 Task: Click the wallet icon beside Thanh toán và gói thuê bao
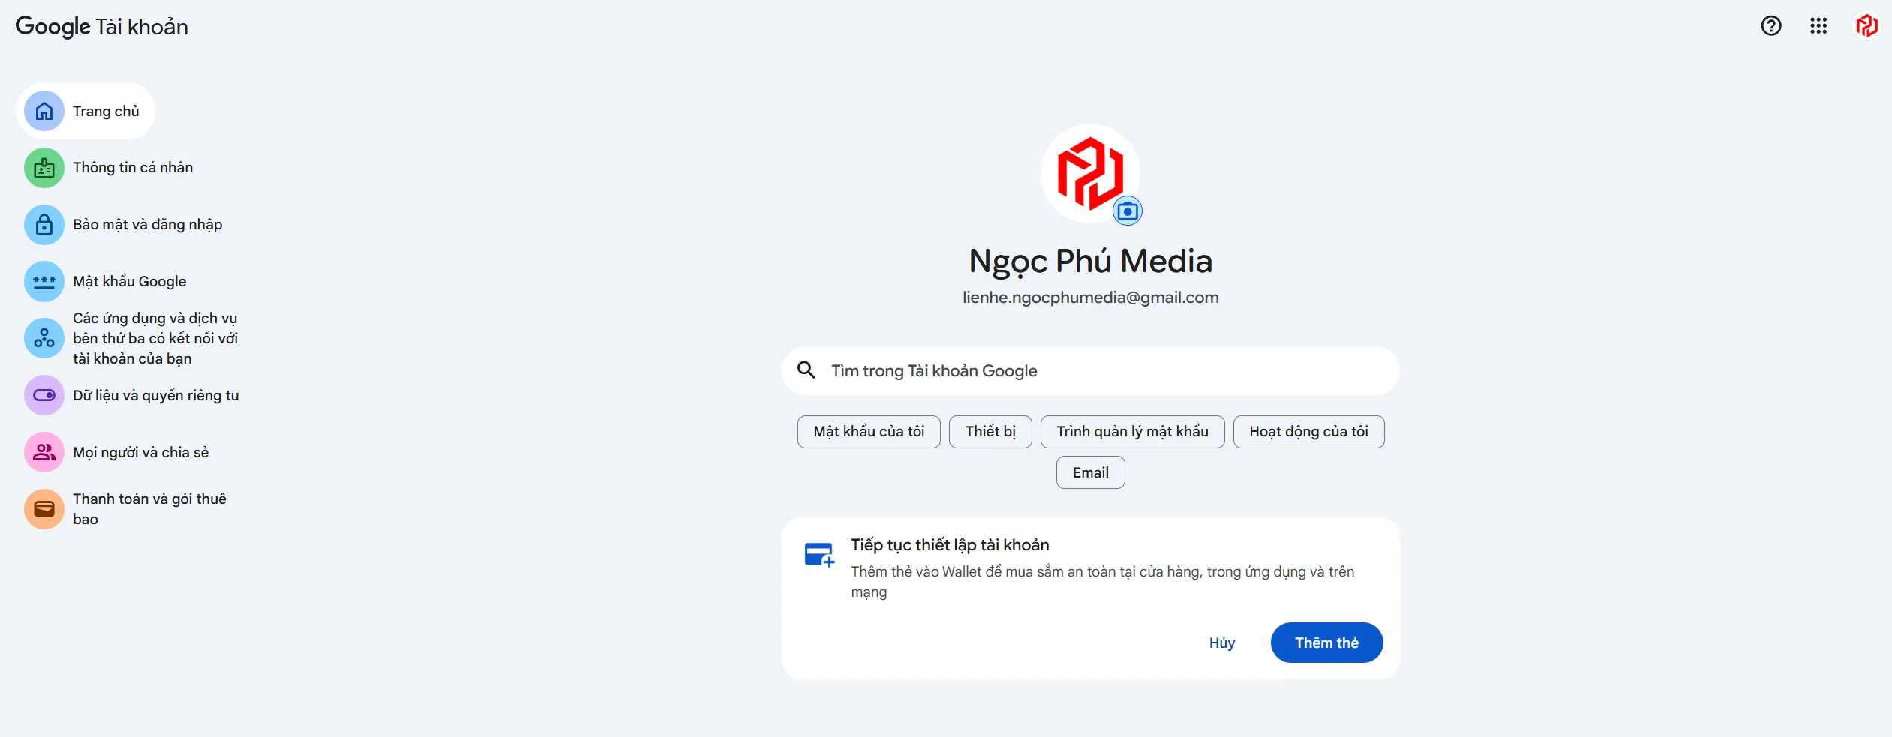coord(44,508)
